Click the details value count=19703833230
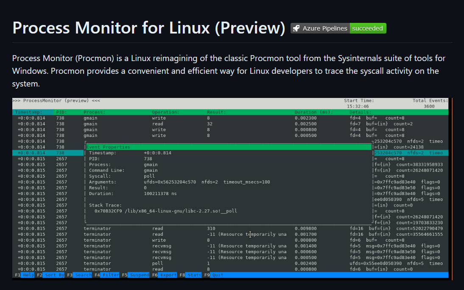464x290 pixels. pyautogui.click(x=419, y=223)
